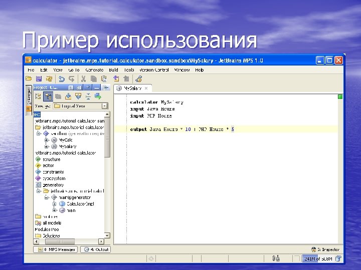Open the Tools menu
This screenshot has width=361, height=270.
pyautogui.click(x=129, y=70)
